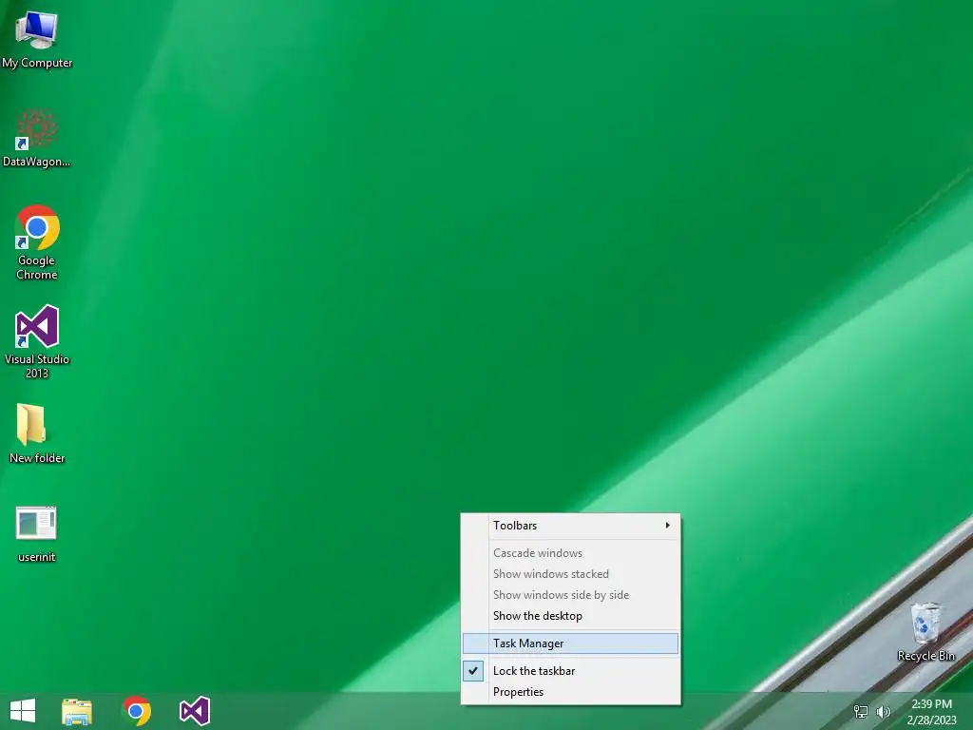
Task: Select the Recycle Bin icon
Action: pyautogui.click(x=925, y=632)
